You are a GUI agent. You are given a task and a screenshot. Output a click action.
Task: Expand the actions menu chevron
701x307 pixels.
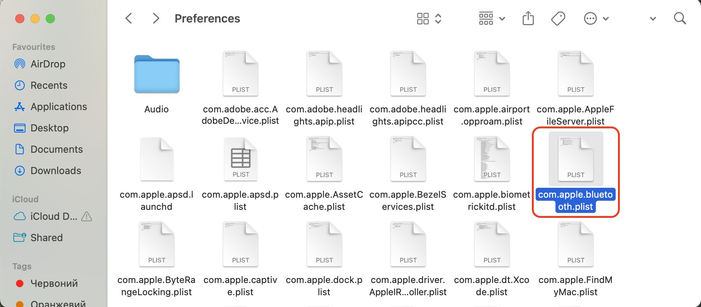pyautogui.click(x=606, y=19)
